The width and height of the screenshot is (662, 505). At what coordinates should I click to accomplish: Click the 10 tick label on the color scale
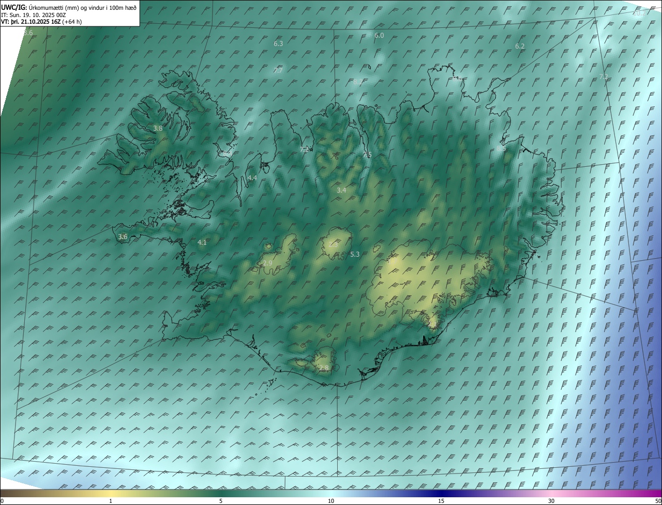(x=331, y=501)
